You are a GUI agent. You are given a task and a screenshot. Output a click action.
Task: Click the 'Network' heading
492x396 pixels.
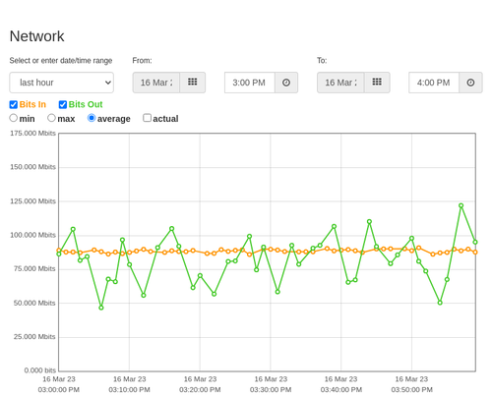pos(36,36)
